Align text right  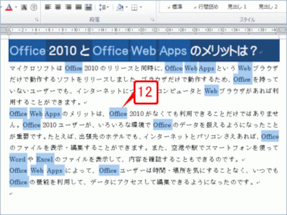pos(68,7)
